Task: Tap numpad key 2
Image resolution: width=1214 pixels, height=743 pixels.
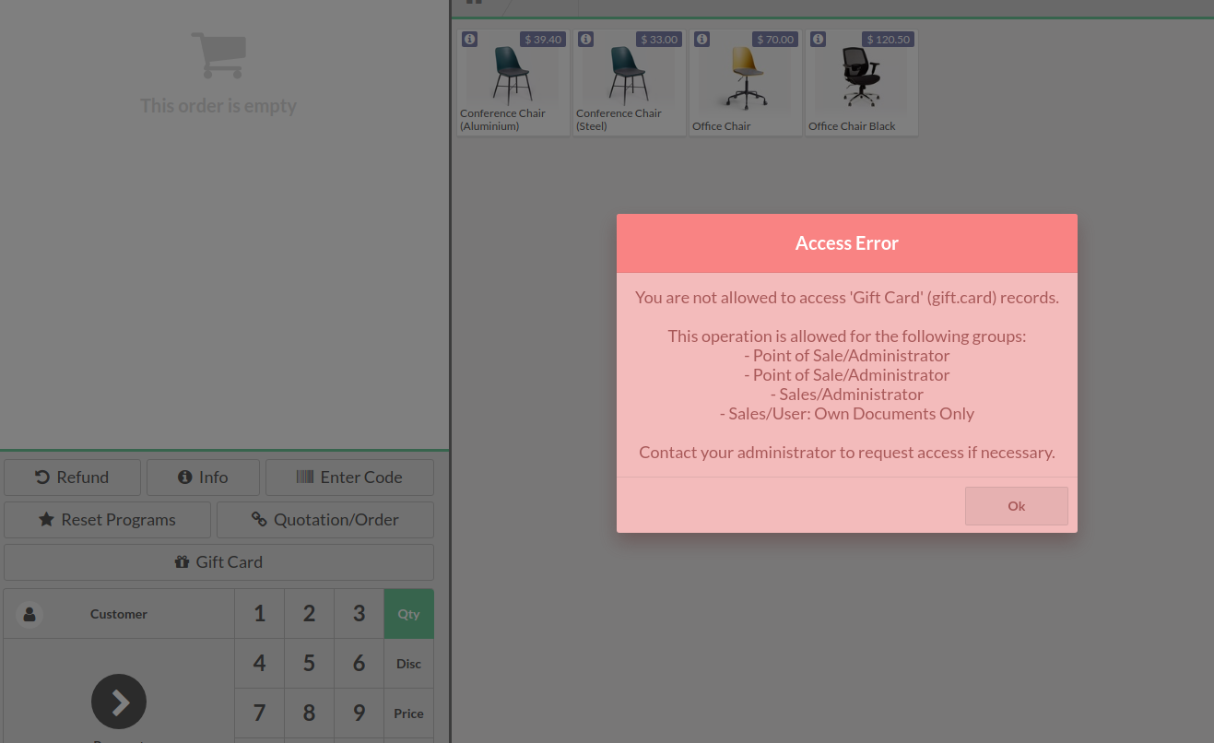Action: tap(310, 614)
